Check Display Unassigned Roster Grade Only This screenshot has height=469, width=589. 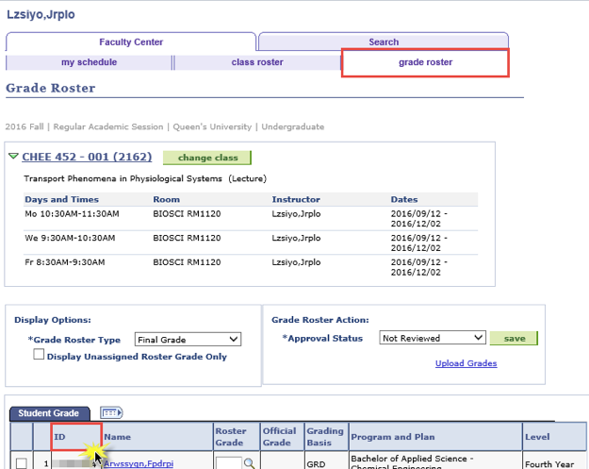(x=39, y=356)
